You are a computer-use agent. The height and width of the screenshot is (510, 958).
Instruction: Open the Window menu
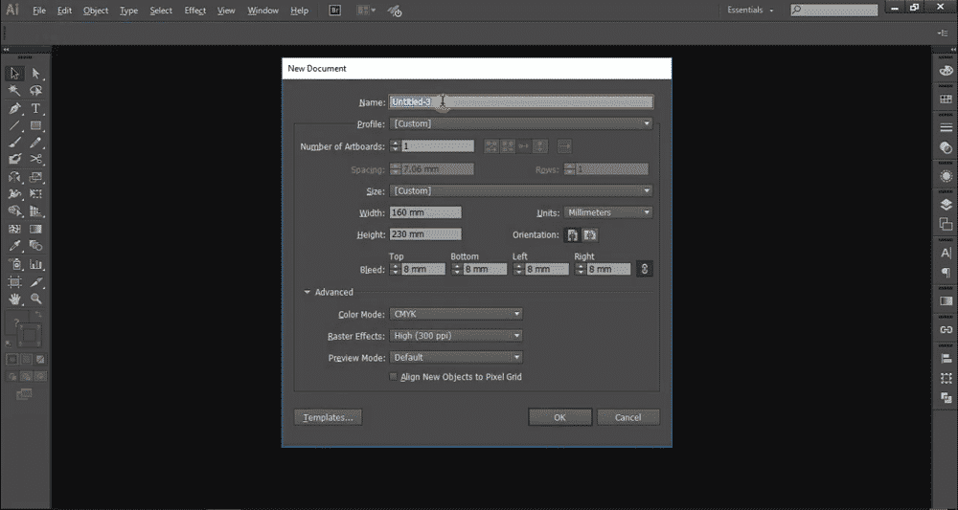tap(262, 11)
